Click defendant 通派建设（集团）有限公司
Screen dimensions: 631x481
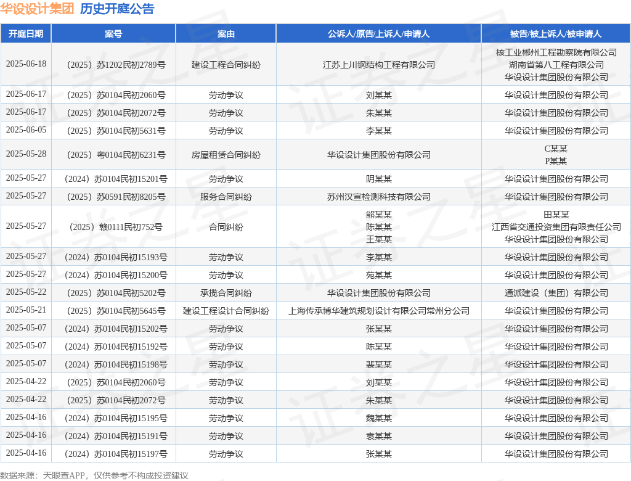point(556,293)
